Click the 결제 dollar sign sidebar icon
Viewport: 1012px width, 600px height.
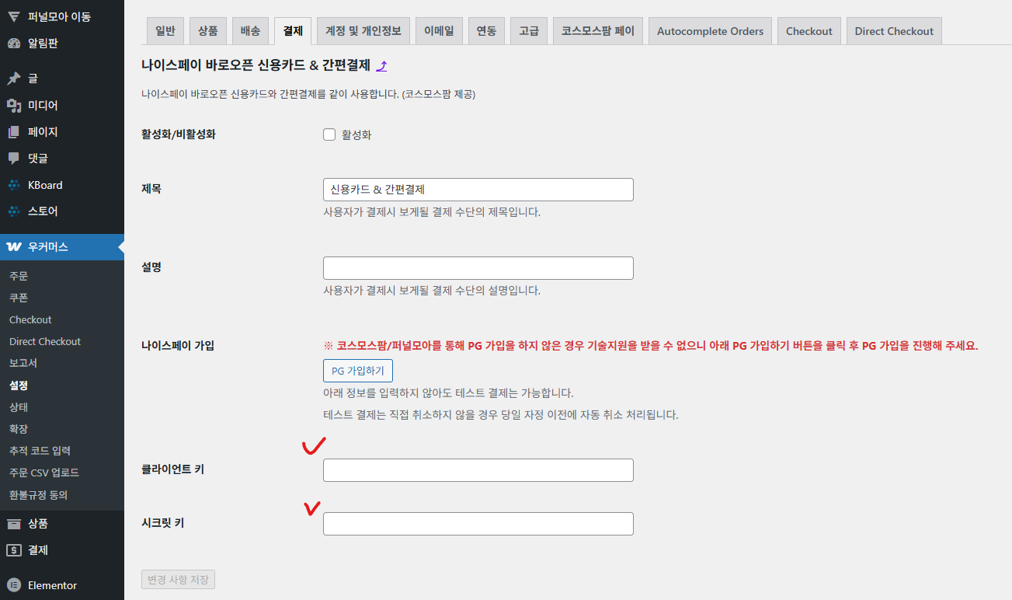13,550
